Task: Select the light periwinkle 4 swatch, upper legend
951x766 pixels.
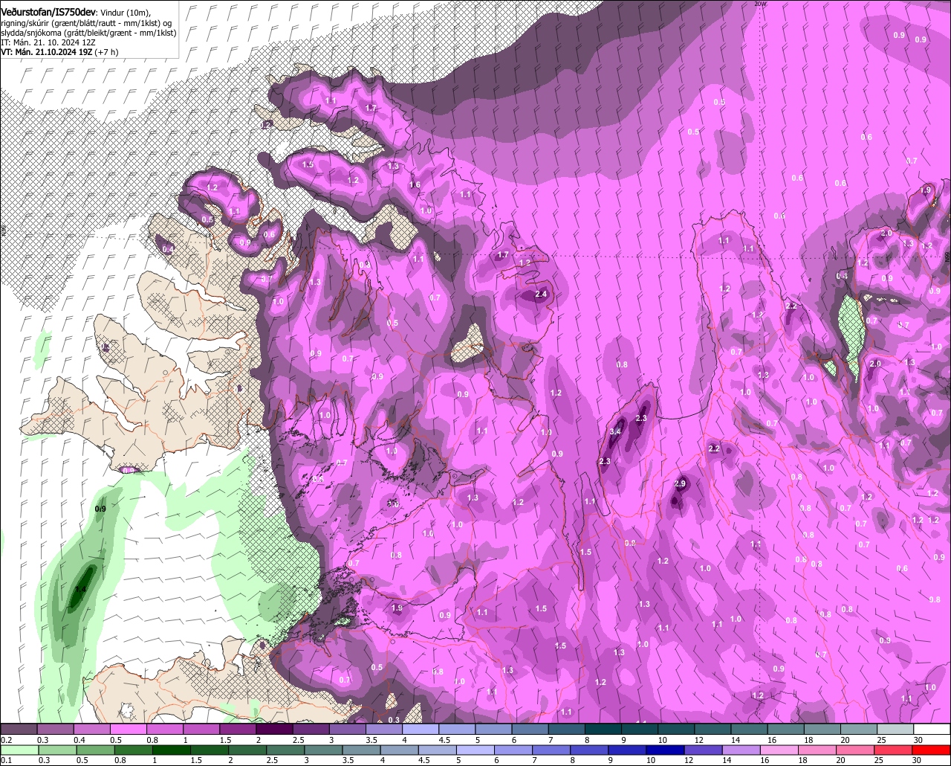Action: [421, 730]
